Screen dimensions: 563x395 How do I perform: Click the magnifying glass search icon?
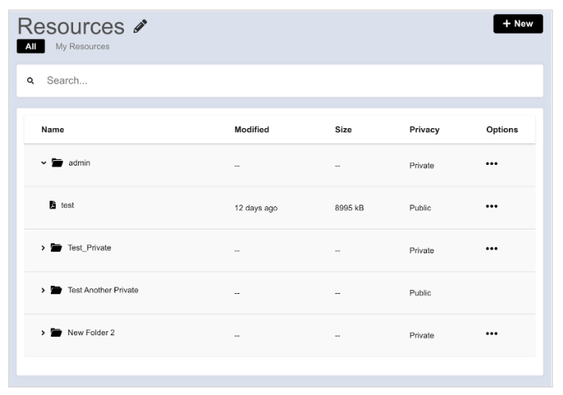tap(30, 80)
